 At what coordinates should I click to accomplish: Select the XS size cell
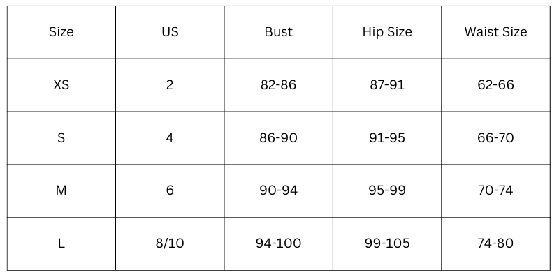point(61,85)
